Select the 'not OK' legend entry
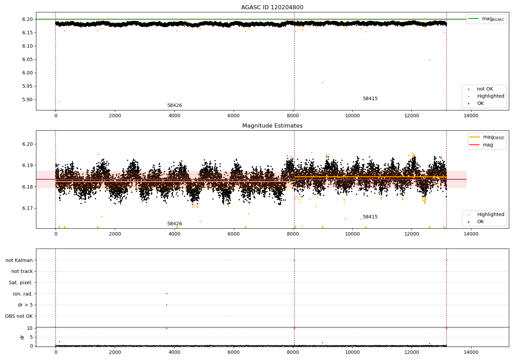 485,89
